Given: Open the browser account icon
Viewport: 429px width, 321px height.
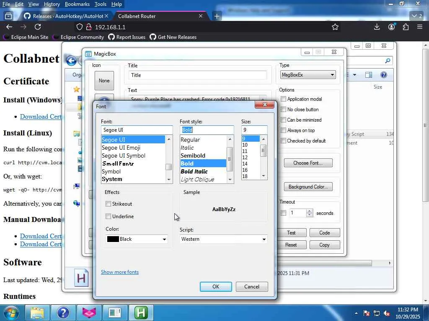Looking at the screenshot, I should pyautogui.click(x=392, y=27).
